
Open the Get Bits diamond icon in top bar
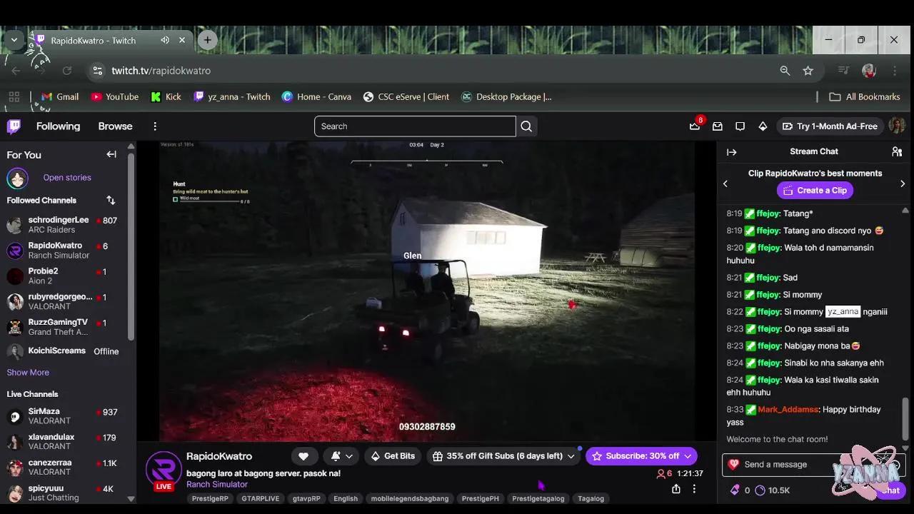pos(763,126)
